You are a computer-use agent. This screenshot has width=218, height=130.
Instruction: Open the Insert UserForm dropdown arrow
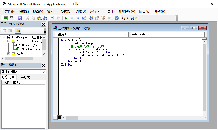16,18
